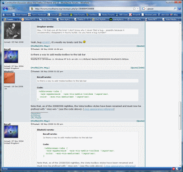Click kliu0x52's orange avatar image
The width and height of the screenshot is (183, 172).
(x=9, y=78)
